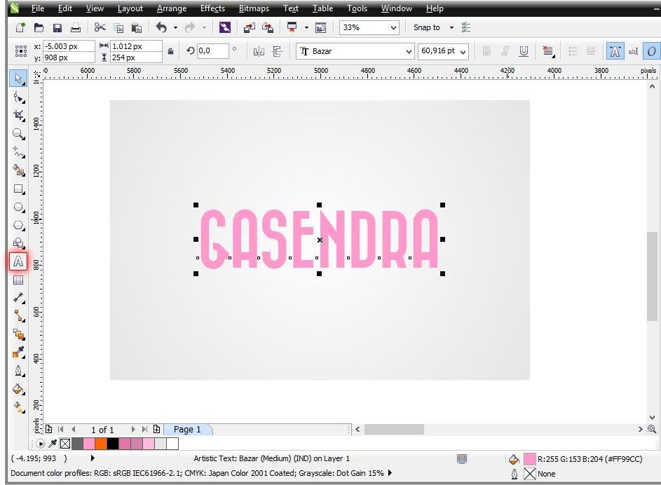The height and width of the screenshot is (485, 661).
Task: Toggle bold formatting on the text
Action: tap(486, 50)
